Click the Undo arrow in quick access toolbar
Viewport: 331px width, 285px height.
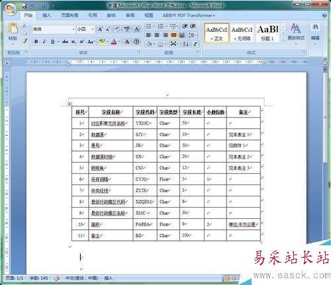tap(32, 6)
